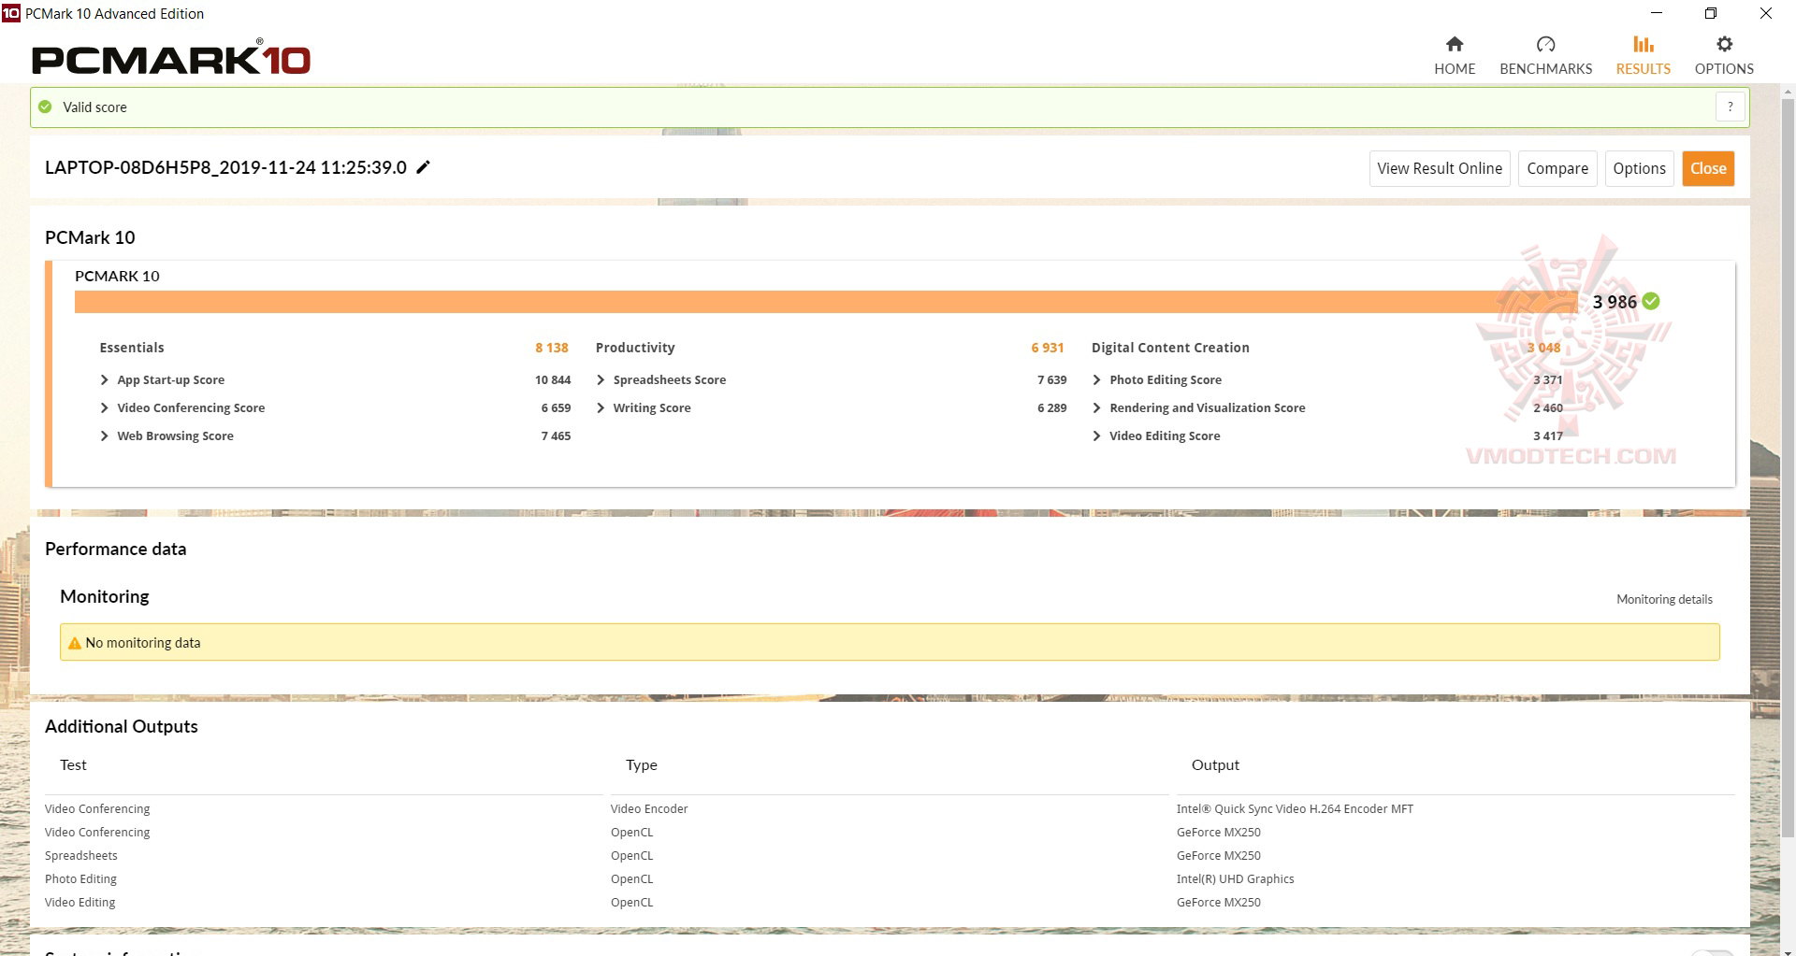
Task: Go to the HOME tab
Action: [x=1455, y=56]
